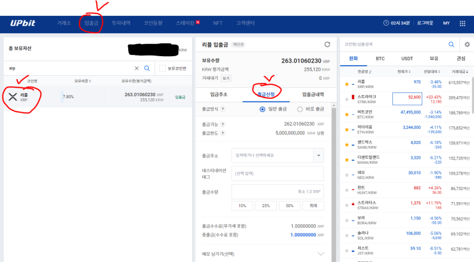Select the 보유 market tab
Viewport: 474px width, 262px height.
pyautogui.click(x=434, y=59)
